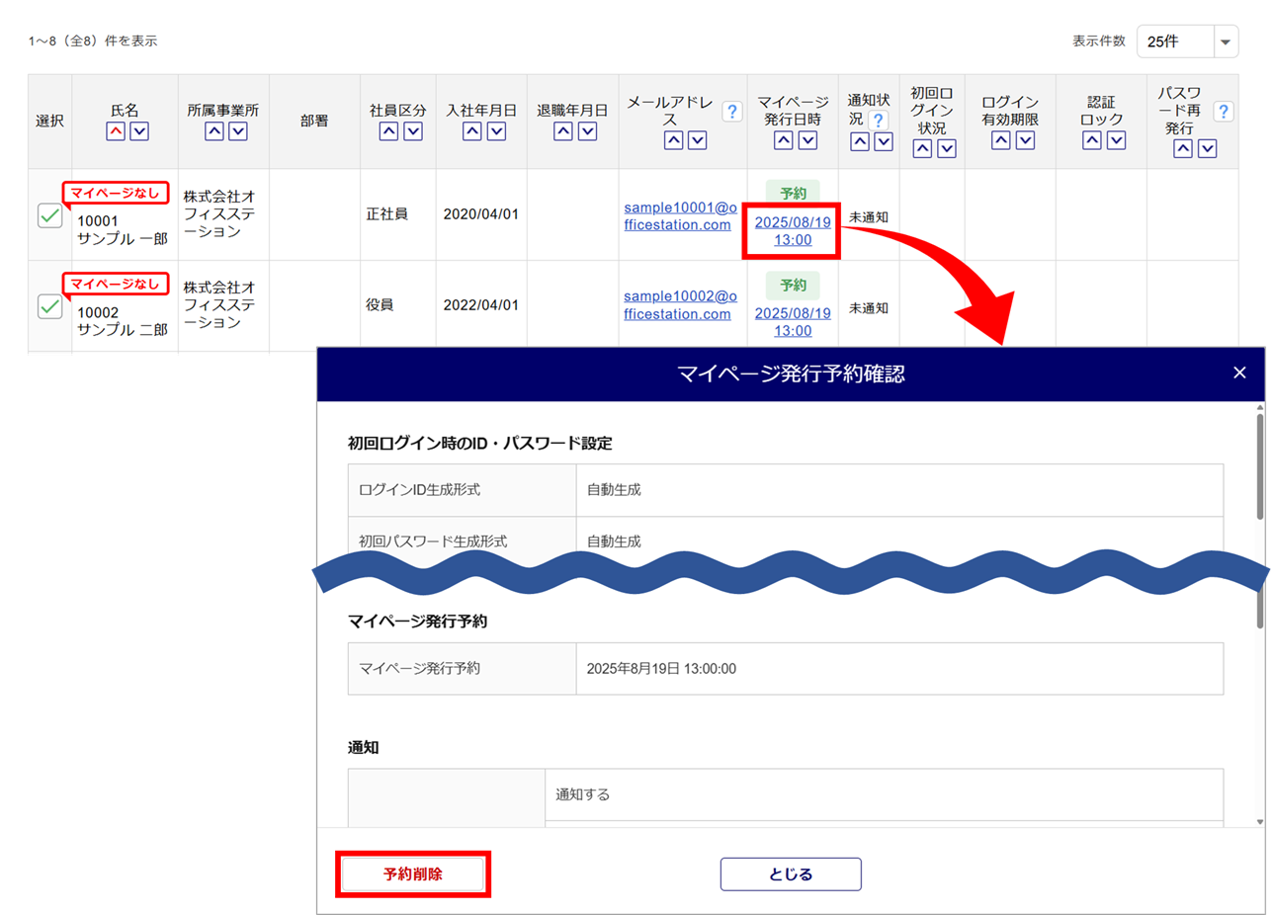Sort 社員区分 column descending
The height and width of the screenshot is (915, 1271).
[412, 131]
